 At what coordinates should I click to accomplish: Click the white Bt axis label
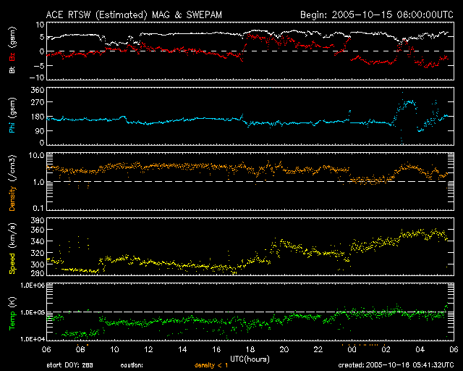(x=12, y=70)
